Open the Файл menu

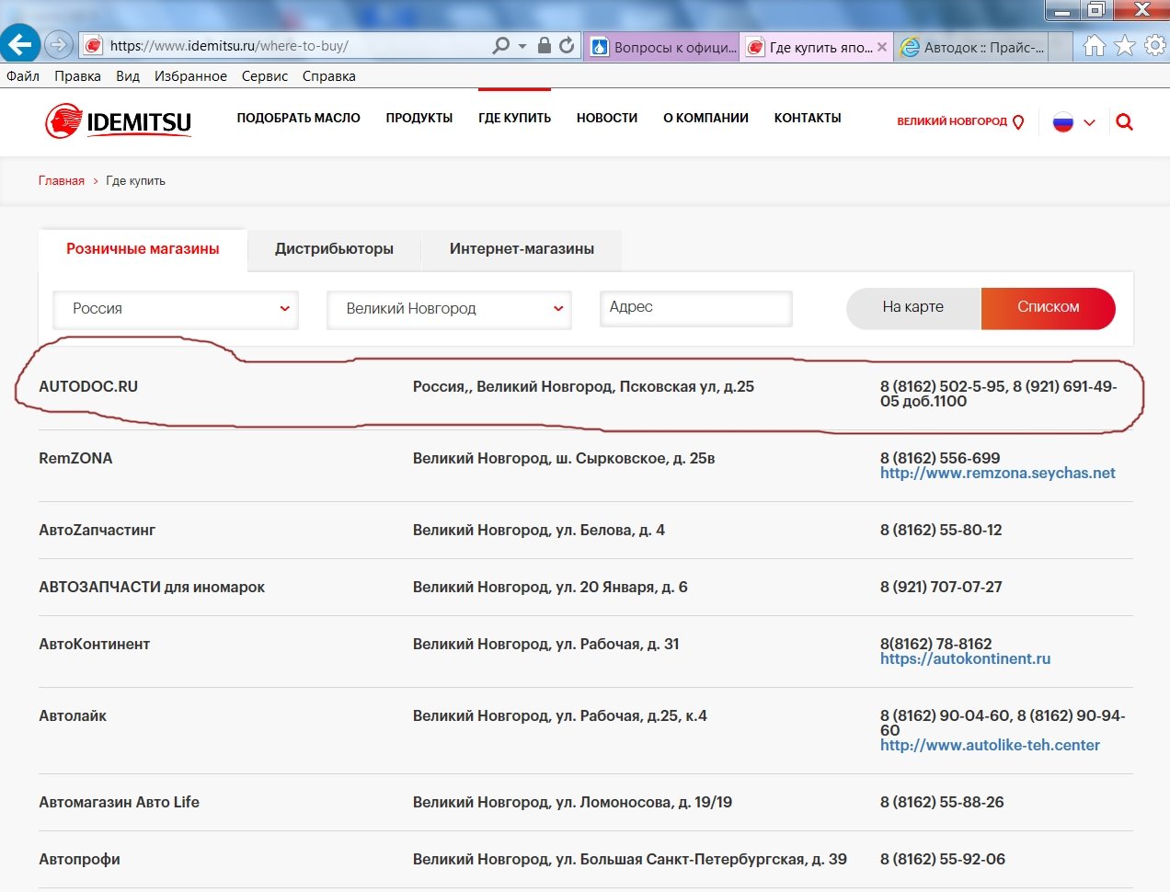coord(23,76)
